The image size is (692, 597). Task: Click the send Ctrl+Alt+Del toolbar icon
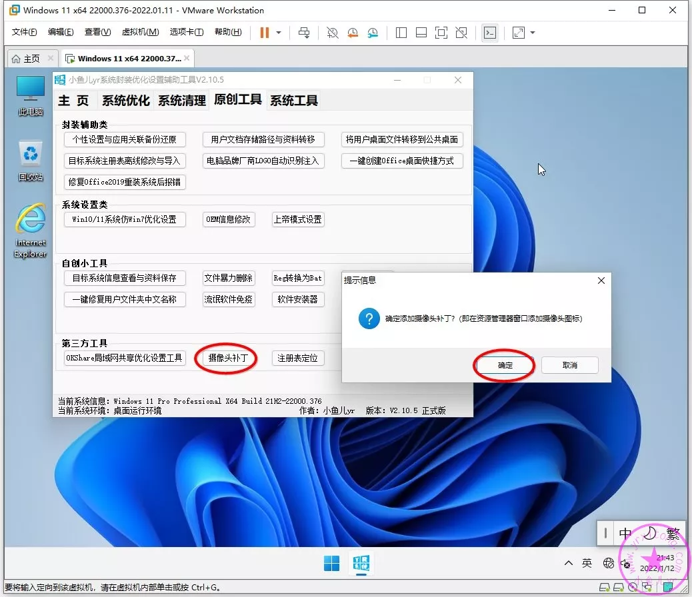pyautogui.click(x=304, y=32)
